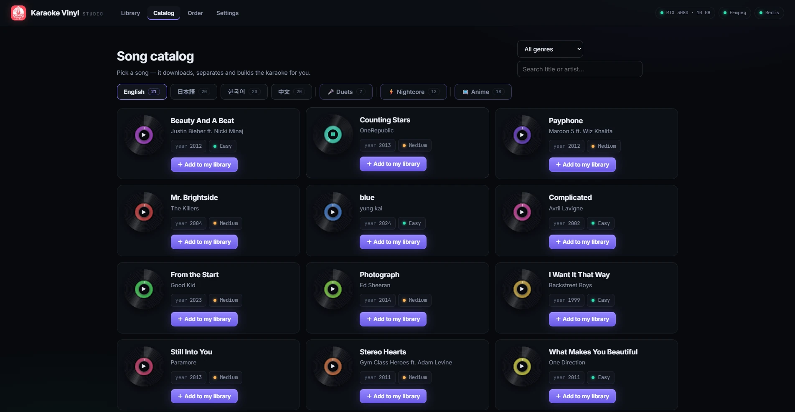Show the Nightcore category
Viewport: 795px width, 412px height.
(x=414, y=92)
